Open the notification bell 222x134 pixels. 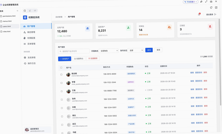[199, 14]
